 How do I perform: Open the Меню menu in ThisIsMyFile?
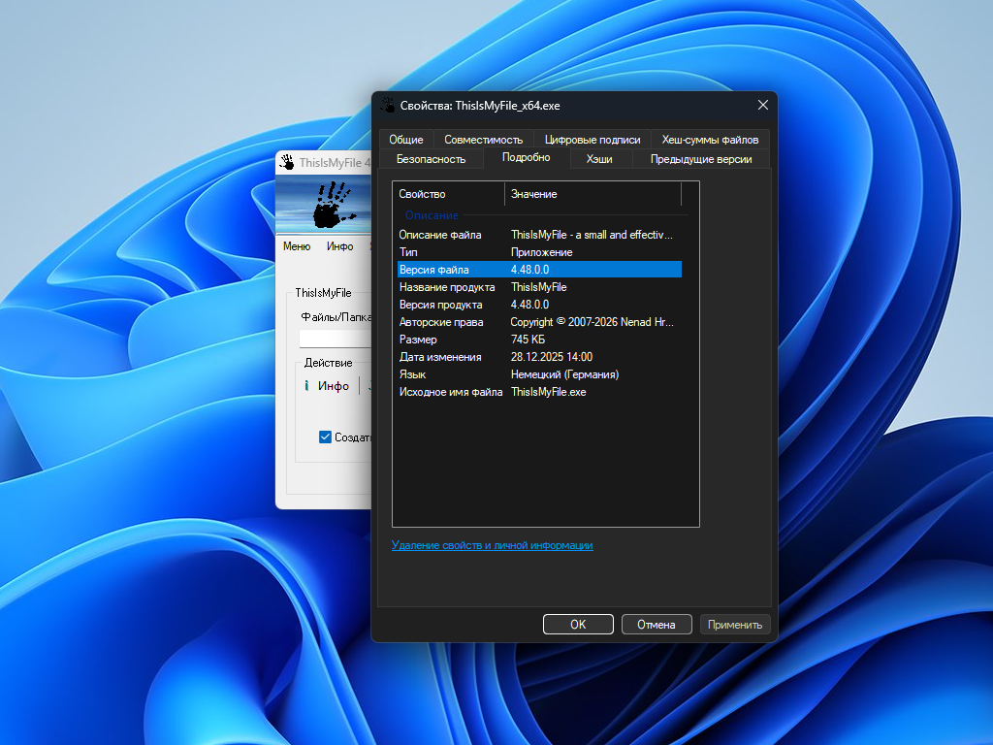297,246
